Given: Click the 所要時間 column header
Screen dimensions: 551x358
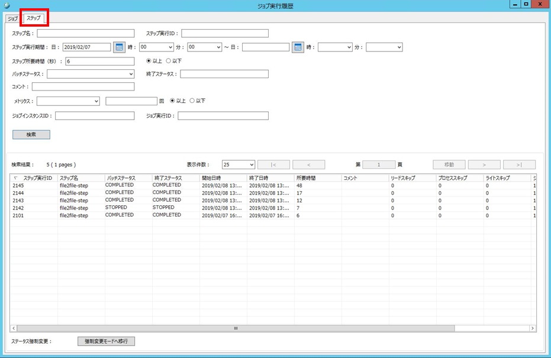Looking at the screenshot, I should pos(318,178).
